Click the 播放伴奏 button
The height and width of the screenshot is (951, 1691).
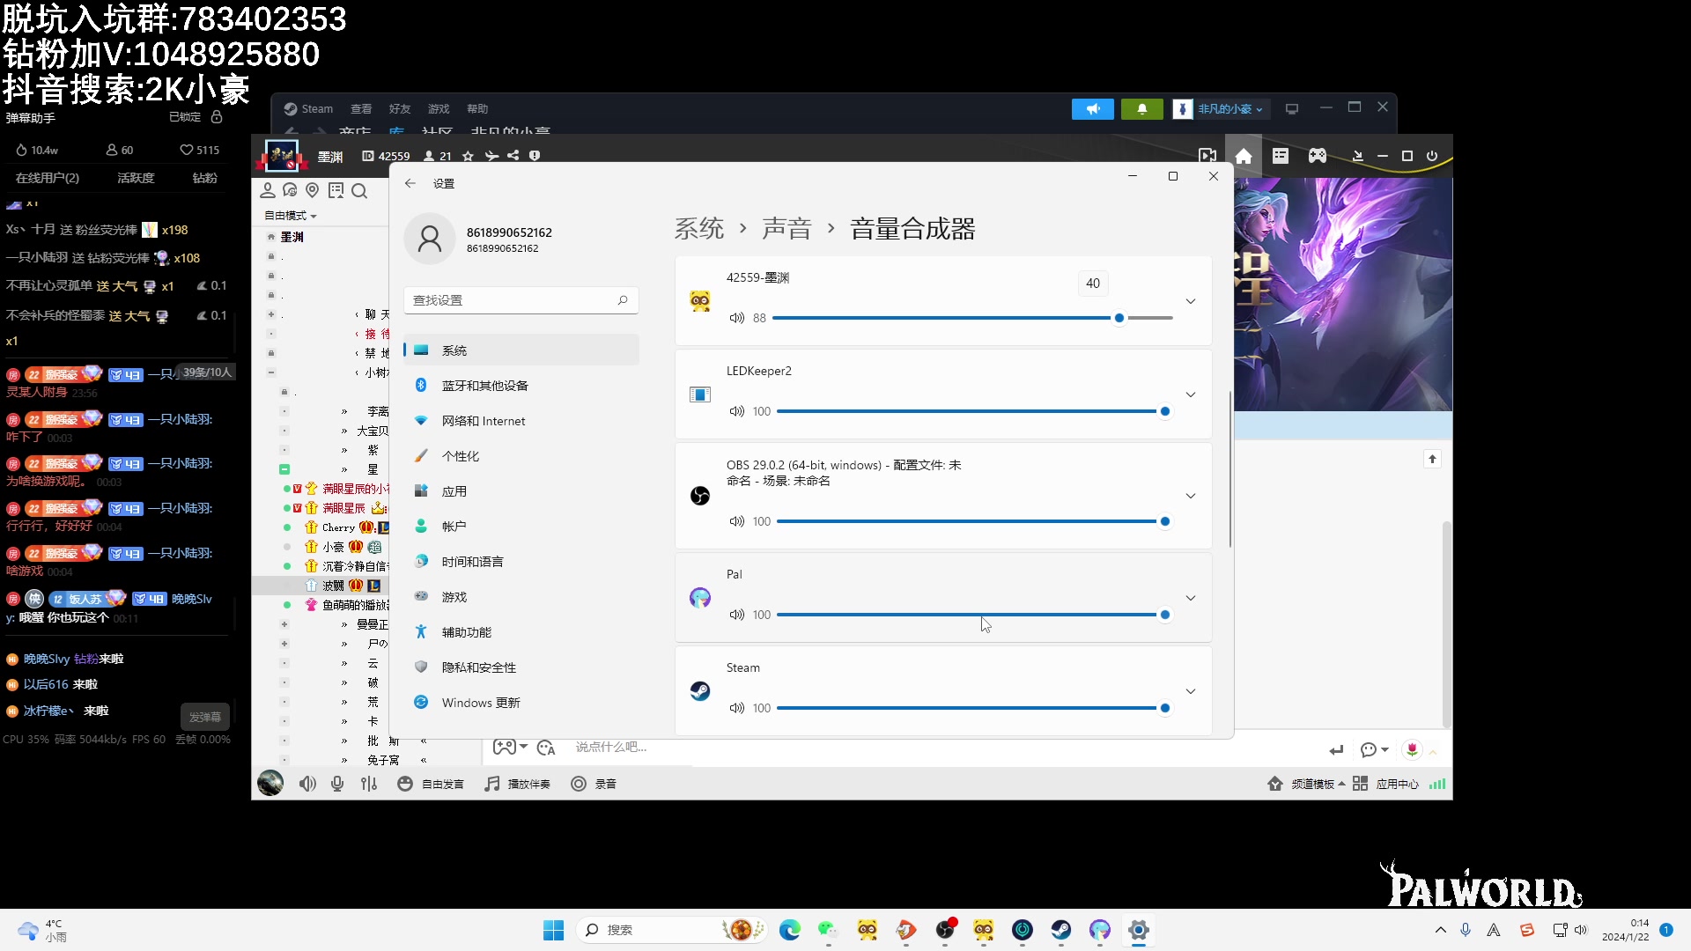(518, 784)
